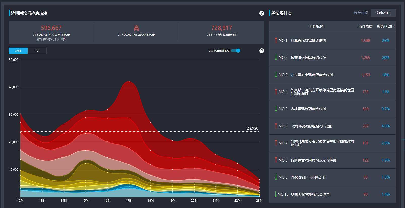Click up arrow icon for NO.4 ranking
405x208 pixels.
[276, 92]
